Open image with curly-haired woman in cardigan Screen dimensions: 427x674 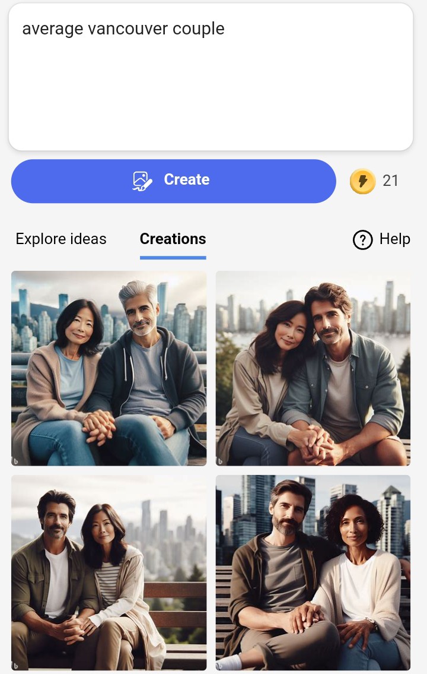click(x=313, y=572)
